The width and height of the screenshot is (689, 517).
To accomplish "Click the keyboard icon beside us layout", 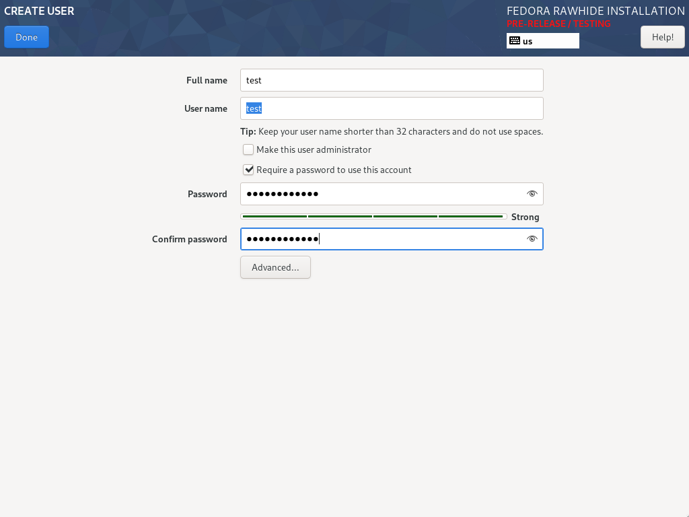I will click(x=515, y=41).
